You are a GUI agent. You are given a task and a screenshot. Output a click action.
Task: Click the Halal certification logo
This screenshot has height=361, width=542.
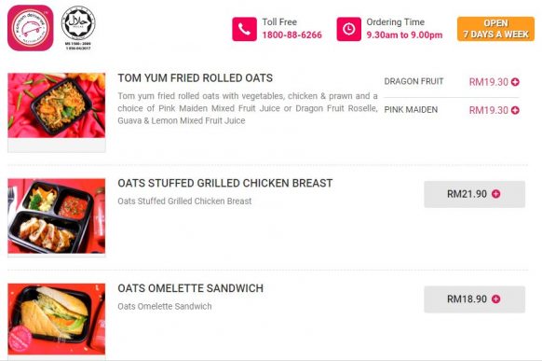click(x=78, y=27)
